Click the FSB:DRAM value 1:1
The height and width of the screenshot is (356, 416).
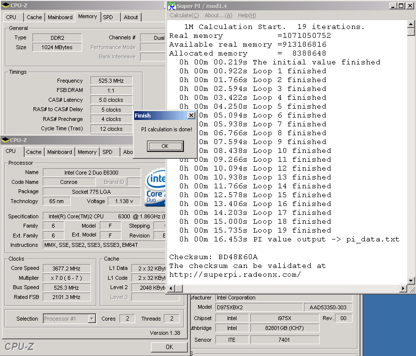click(x=111, y=90)
